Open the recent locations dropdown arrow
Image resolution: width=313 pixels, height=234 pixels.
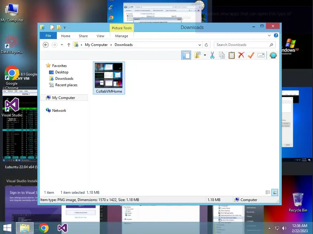[62, 45]
